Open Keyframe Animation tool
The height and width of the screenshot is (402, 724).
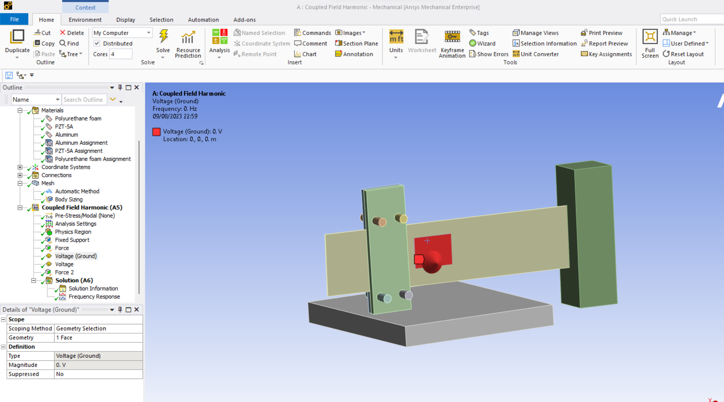tap(452, 44)
